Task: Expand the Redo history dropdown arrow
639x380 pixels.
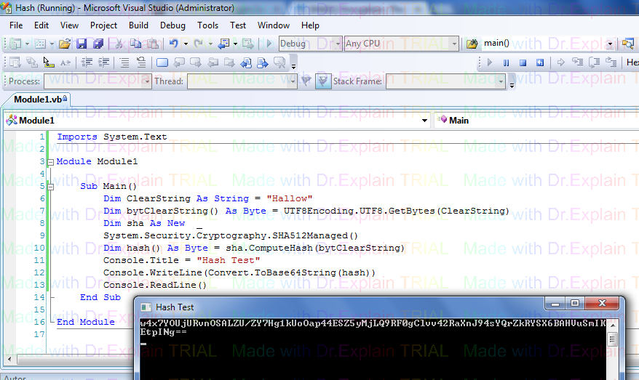Action: [x=210, y=44]
